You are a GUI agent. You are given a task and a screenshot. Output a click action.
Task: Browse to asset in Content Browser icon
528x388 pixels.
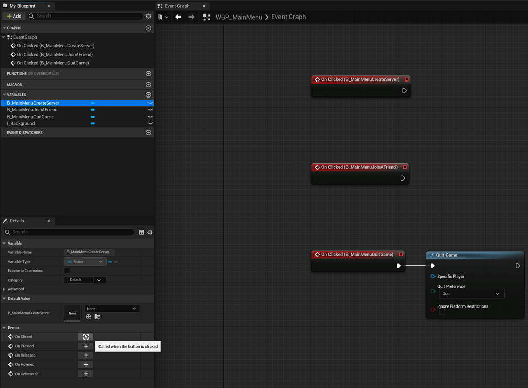tap(97, 317)
